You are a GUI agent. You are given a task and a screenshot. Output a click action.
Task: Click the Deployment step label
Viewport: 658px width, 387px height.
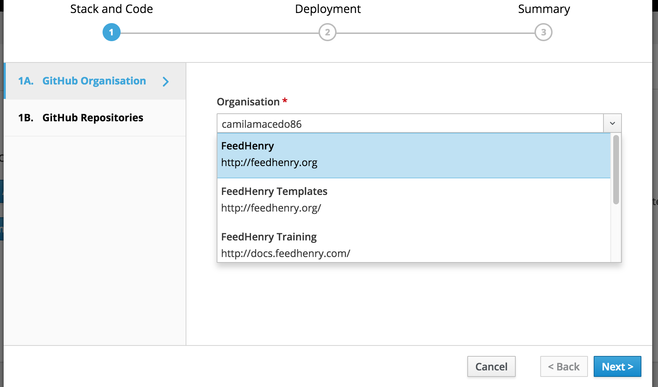click(328, 9)
